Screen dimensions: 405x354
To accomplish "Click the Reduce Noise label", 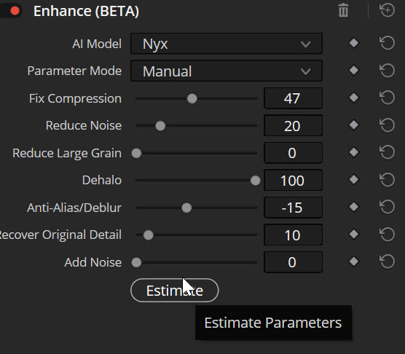I will click(84, 125).
